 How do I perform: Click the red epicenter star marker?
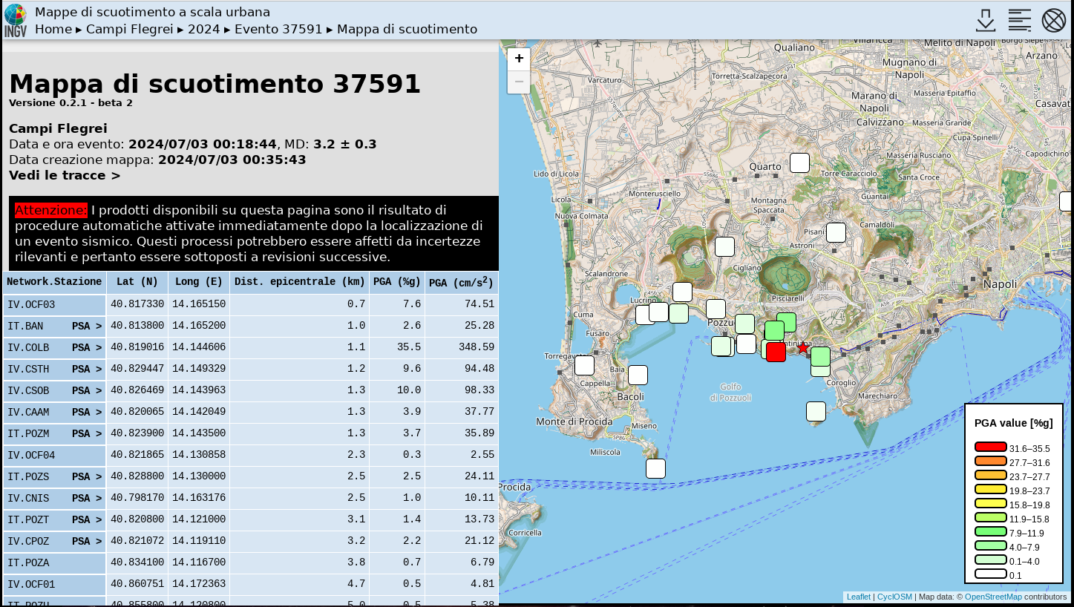coord(802,347)
